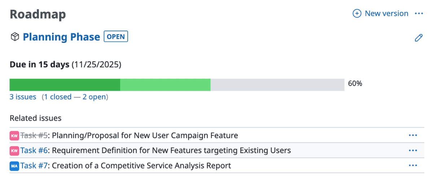Click the KW avatar next to Task #6
Viewport: 433px width, 183px height.
coord(14,151)
